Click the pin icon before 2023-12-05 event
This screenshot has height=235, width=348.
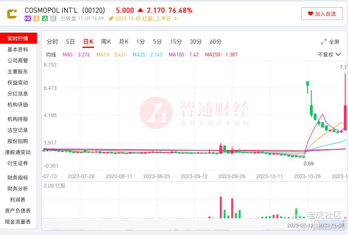click(x=111, y=19)
